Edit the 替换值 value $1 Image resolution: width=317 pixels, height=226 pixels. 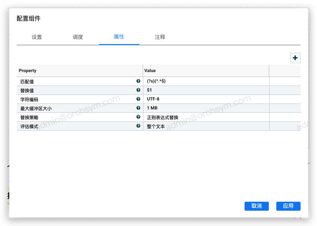pos(205,90)
